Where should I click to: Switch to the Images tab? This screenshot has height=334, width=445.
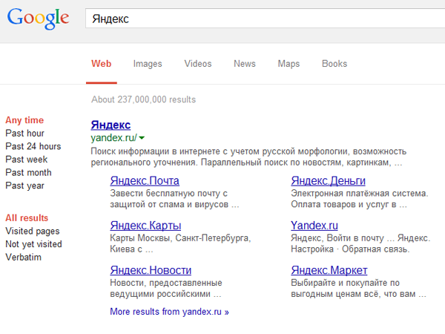[x=148, y=64]
